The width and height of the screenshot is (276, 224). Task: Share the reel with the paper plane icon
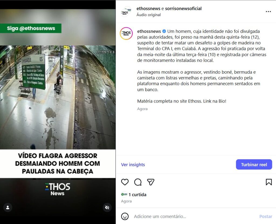[151, 182]
